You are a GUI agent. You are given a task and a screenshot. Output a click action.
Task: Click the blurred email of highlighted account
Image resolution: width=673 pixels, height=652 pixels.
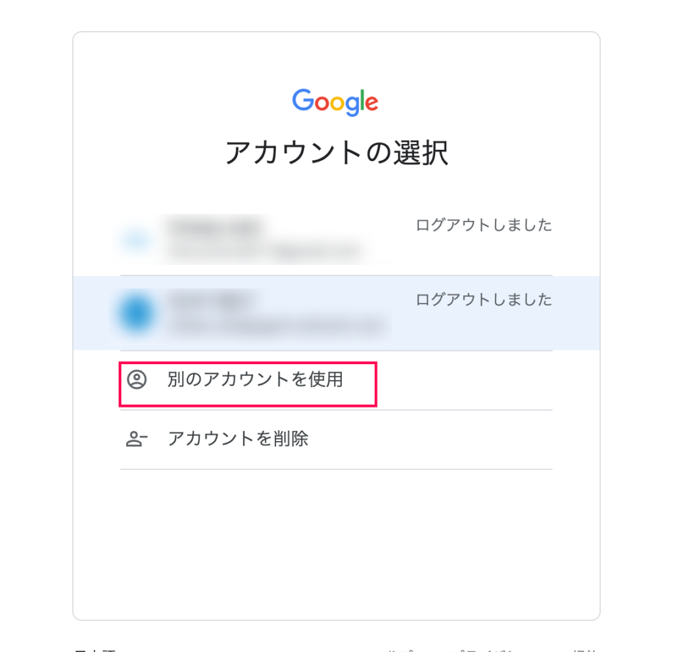(x=276, y=325)
